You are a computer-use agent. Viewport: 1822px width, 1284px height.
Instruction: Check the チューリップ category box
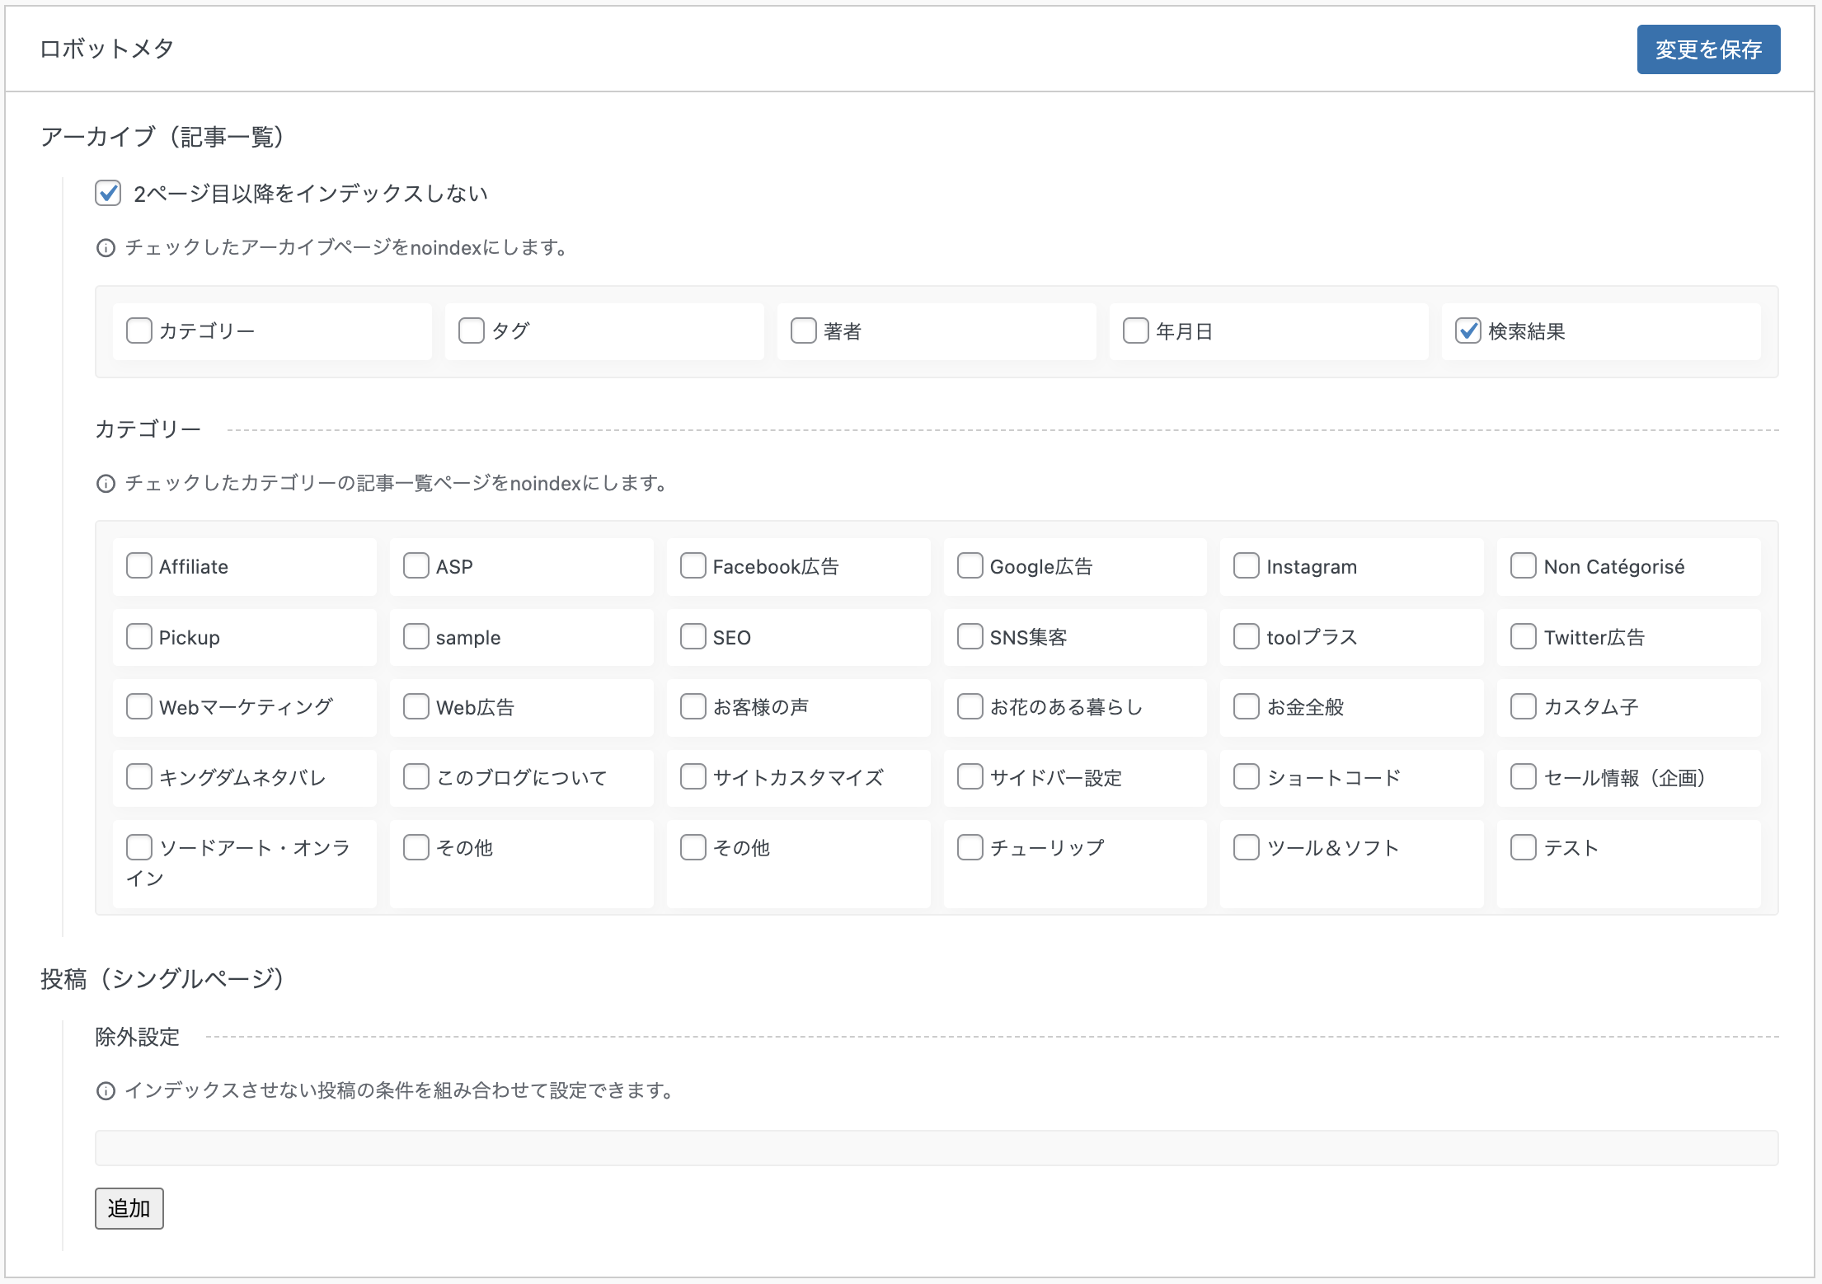[x=970, y=847]
